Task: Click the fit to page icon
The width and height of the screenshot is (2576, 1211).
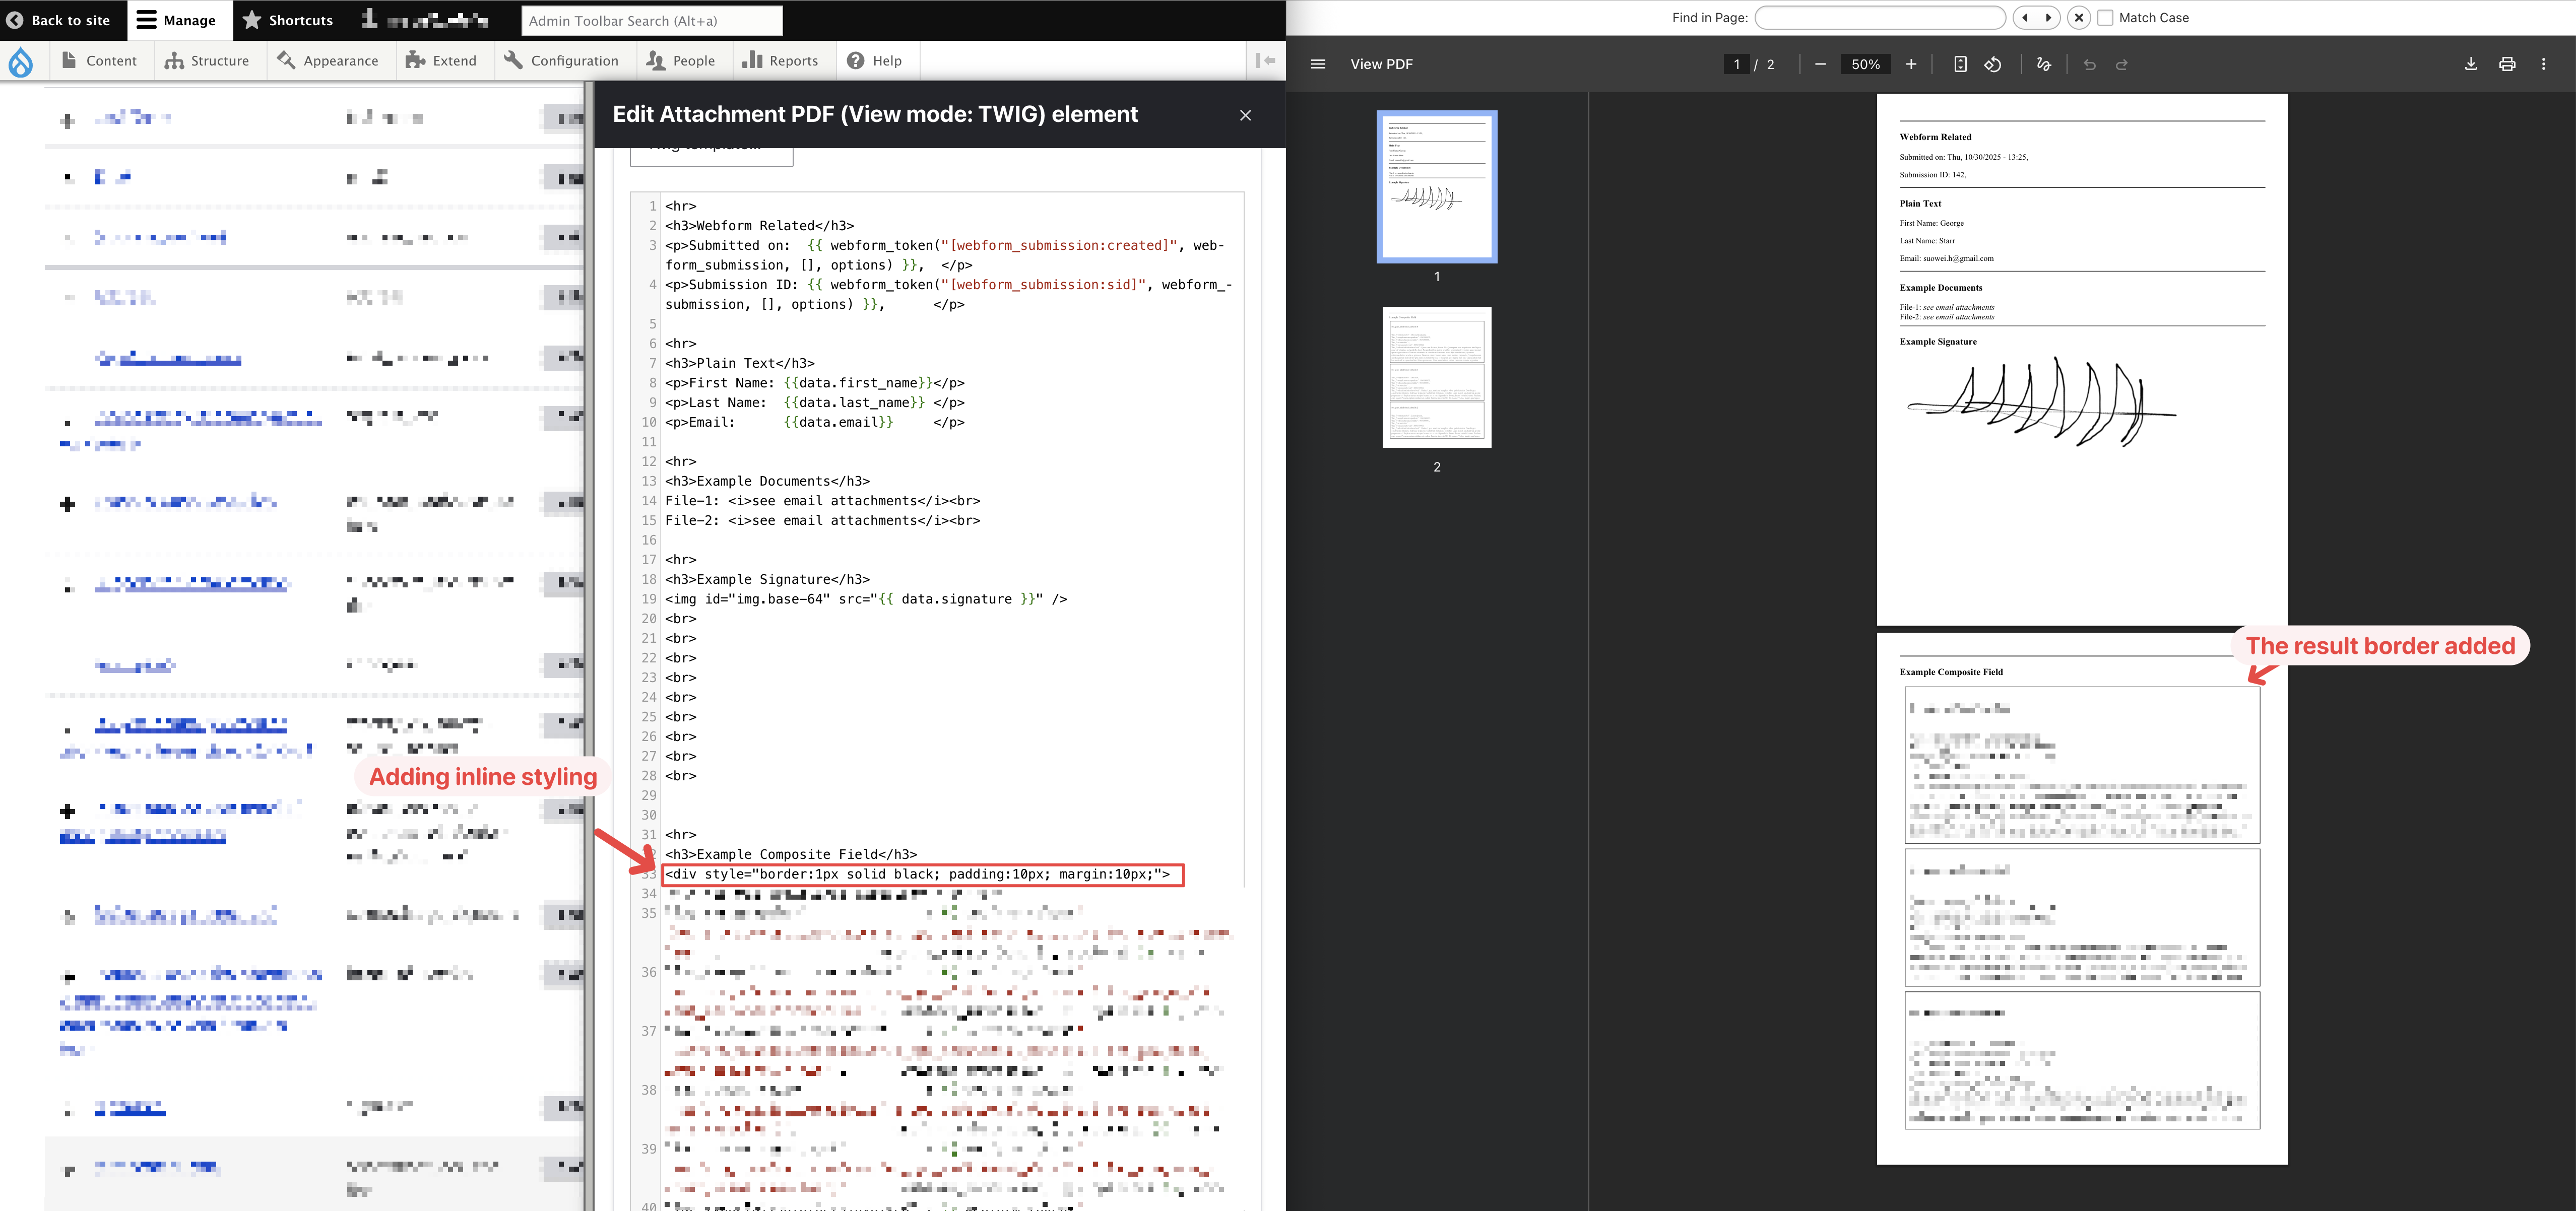Action: (1960, 64)
